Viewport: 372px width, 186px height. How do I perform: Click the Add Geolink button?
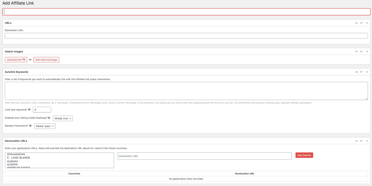click(304, 155)
